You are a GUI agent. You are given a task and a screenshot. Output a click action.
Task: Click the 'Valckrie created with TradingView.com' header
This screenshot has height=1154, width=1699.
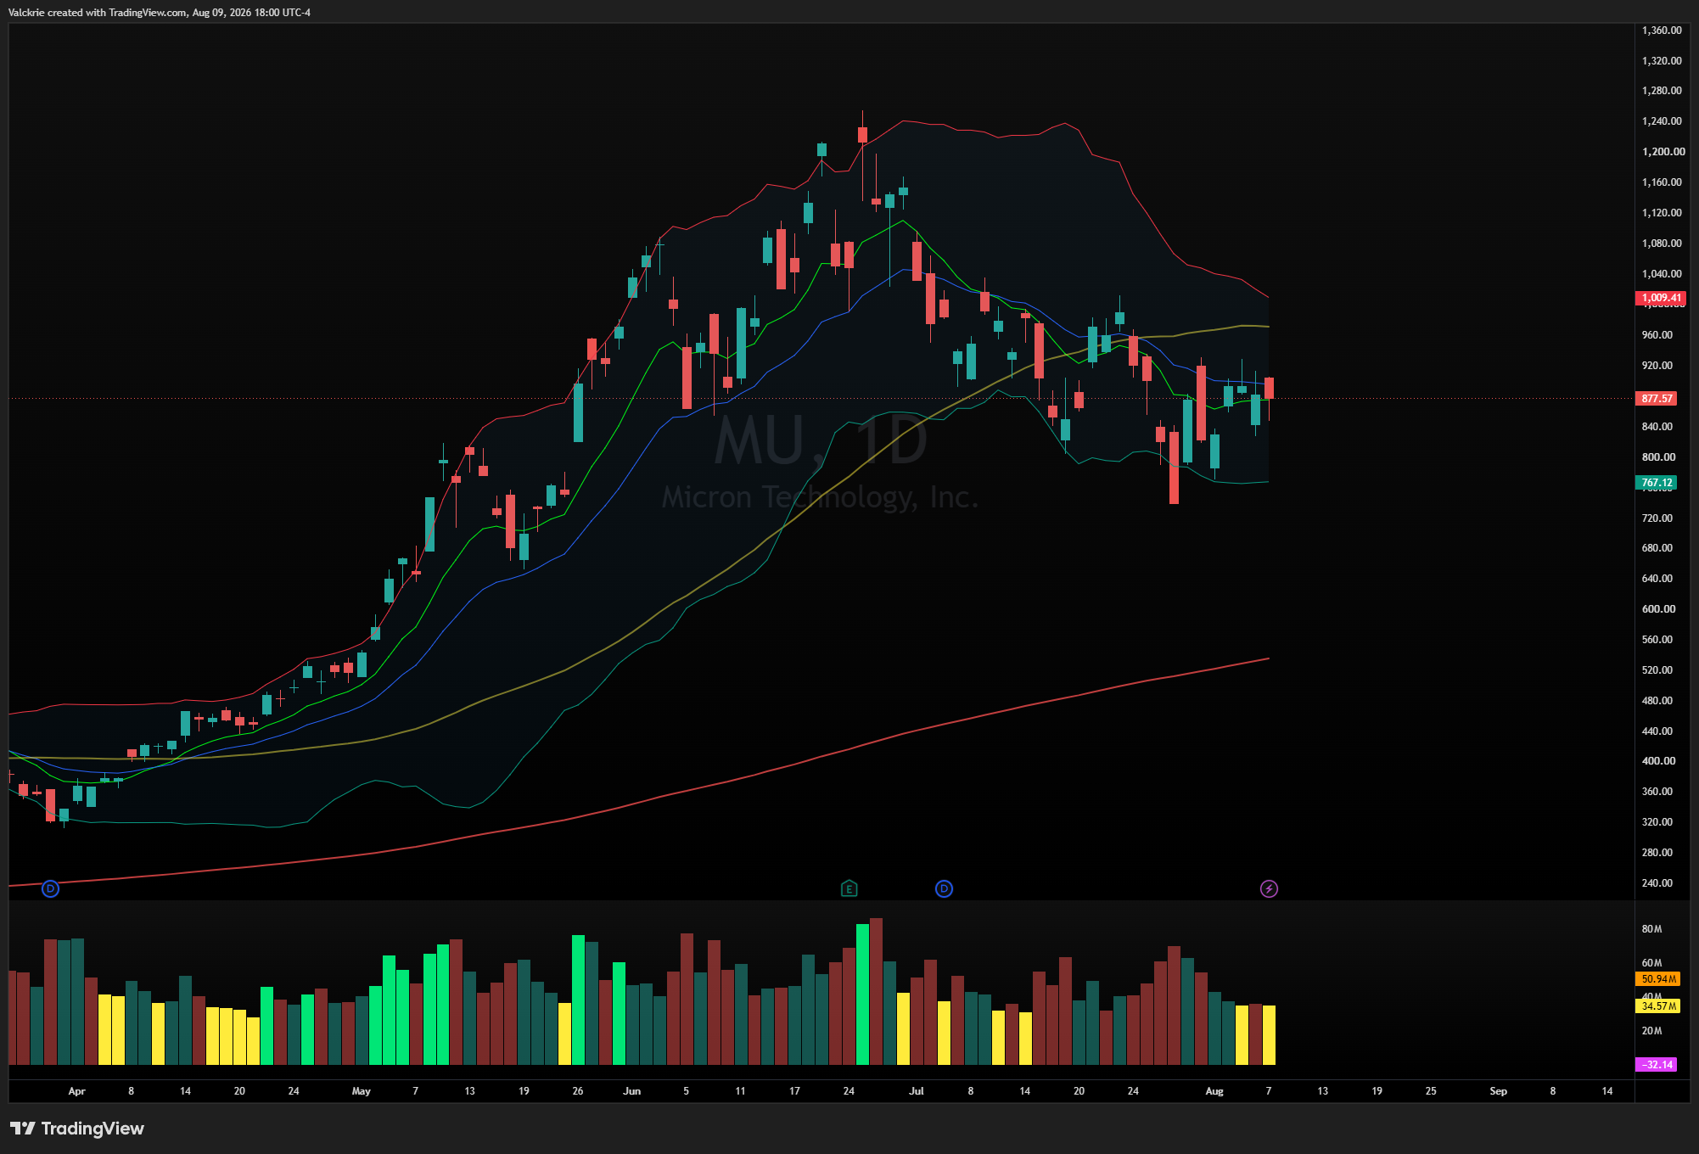pos(160,12)
